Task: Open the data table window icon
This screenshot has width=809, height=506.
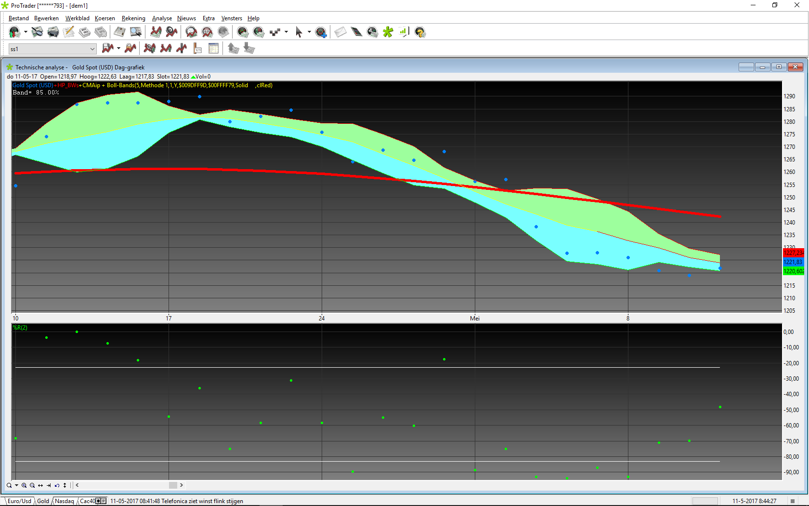Action: [x=213, y=48]
